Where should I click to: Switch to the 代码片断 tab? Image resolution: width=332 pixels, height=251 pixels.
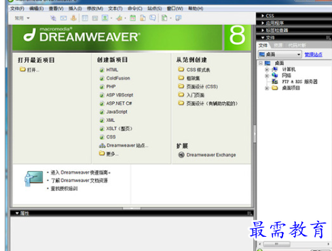click(x=297, y=45)
